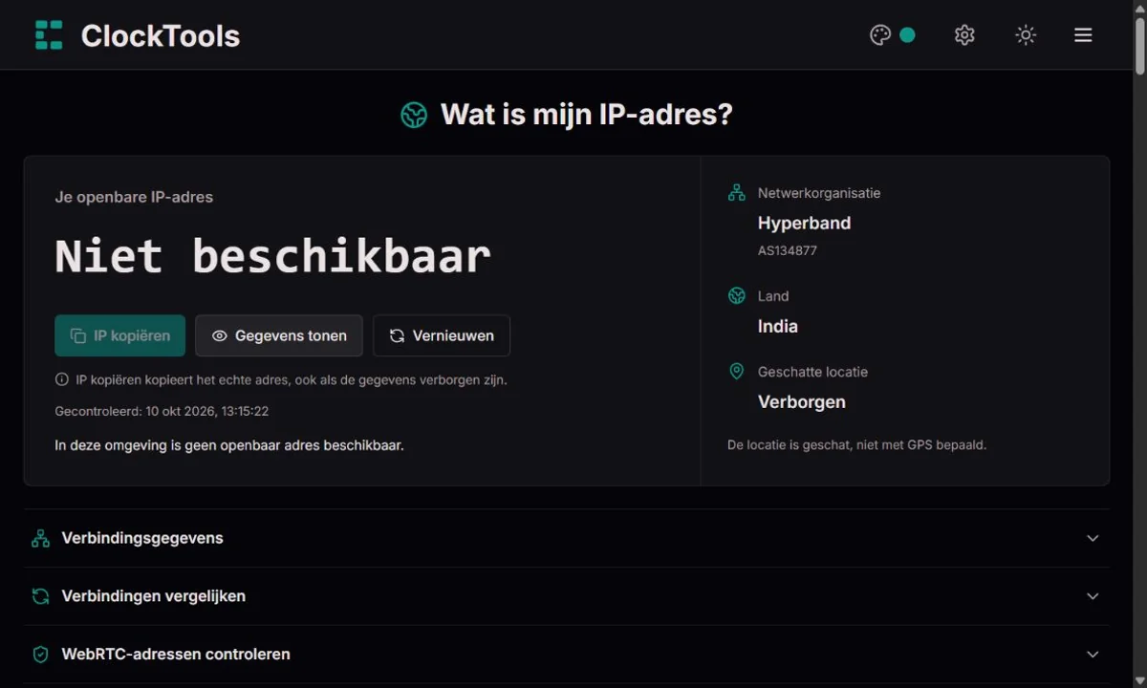Expand WebRTC-adressen controleren with its chevron
Image resolution: width=1147 pixels, height=688 pixels.
tap(1093, 655)
